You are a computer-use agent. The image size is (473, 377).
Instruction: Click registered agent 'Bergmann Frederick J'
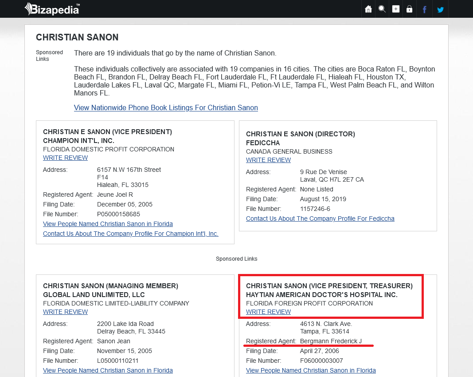coord(331,341)
